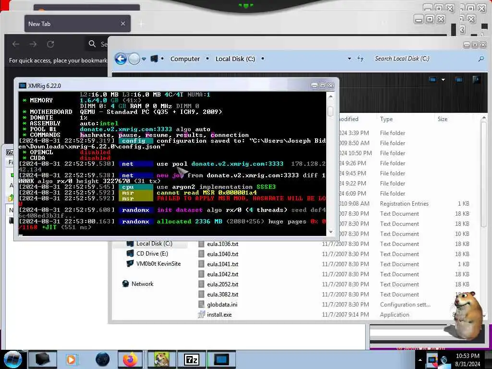This screenshot has width=492, height=369.
Task: Open a new Firefox tab with plus button
Action: 141,24
